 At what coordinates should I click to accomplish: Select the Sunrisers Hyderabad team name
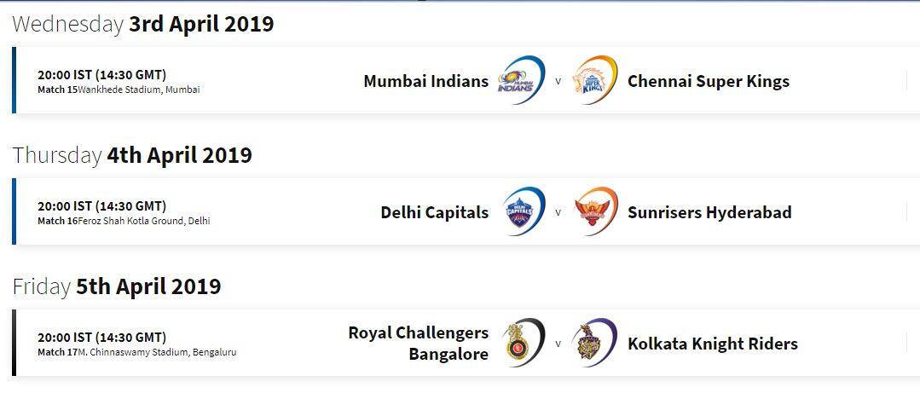(x=709, y=212)
